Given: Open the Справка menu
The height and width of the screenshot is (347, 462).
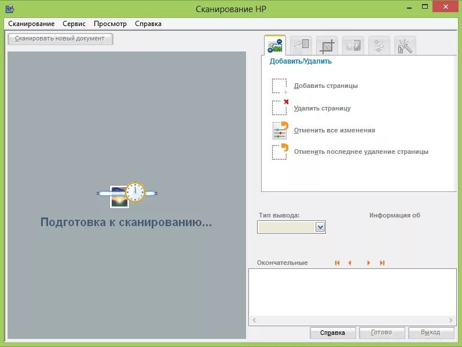Looking at the screenshot, I should pyautogui.click(x=148, y=24).
